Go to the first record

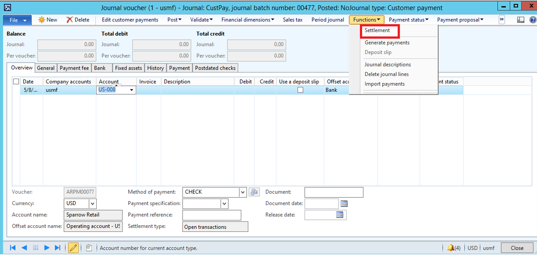pyautogui.click(x=13, y=248)
